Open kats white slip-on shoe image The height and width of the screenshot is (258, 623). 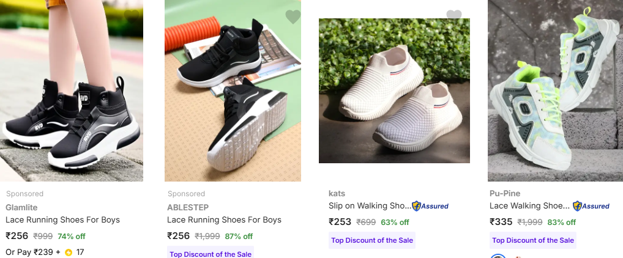[x=394, y=90]
